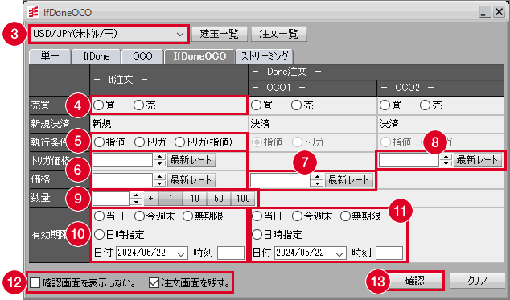Click the OCO1 価格 input field
This screenshot has width=510, height=300.
tap(281, 180)
